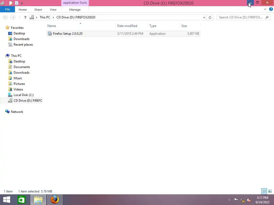Open the View ribbon tab

pos(53,10)
